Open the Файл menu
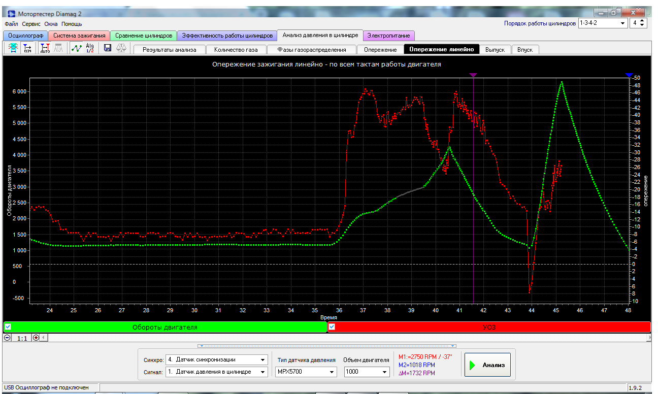 click(x=11, y=24)
